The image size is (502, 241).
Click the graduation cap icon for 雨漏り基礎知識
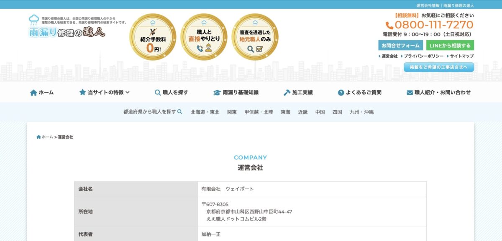(217, 93)
